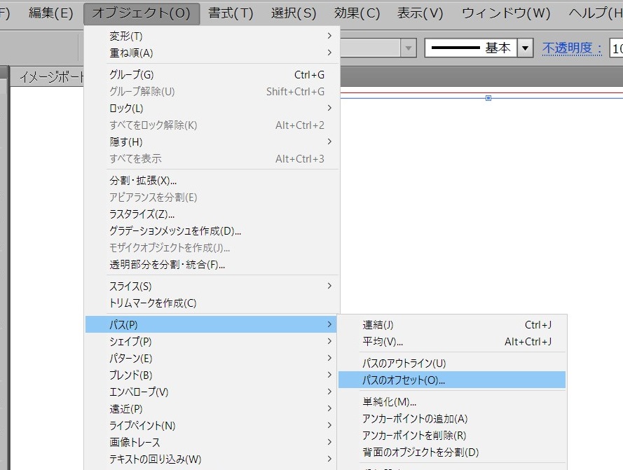Choose 背面のオブジェクトを分割(D)

pyautogui.click(x=452, y=452)
